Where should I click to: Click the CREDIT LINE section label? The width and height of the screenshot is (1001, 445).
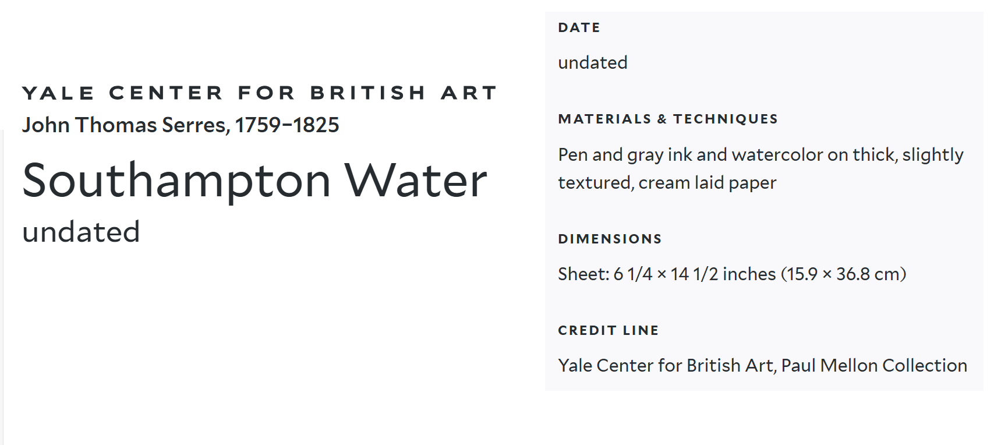(x=608, y=331)
